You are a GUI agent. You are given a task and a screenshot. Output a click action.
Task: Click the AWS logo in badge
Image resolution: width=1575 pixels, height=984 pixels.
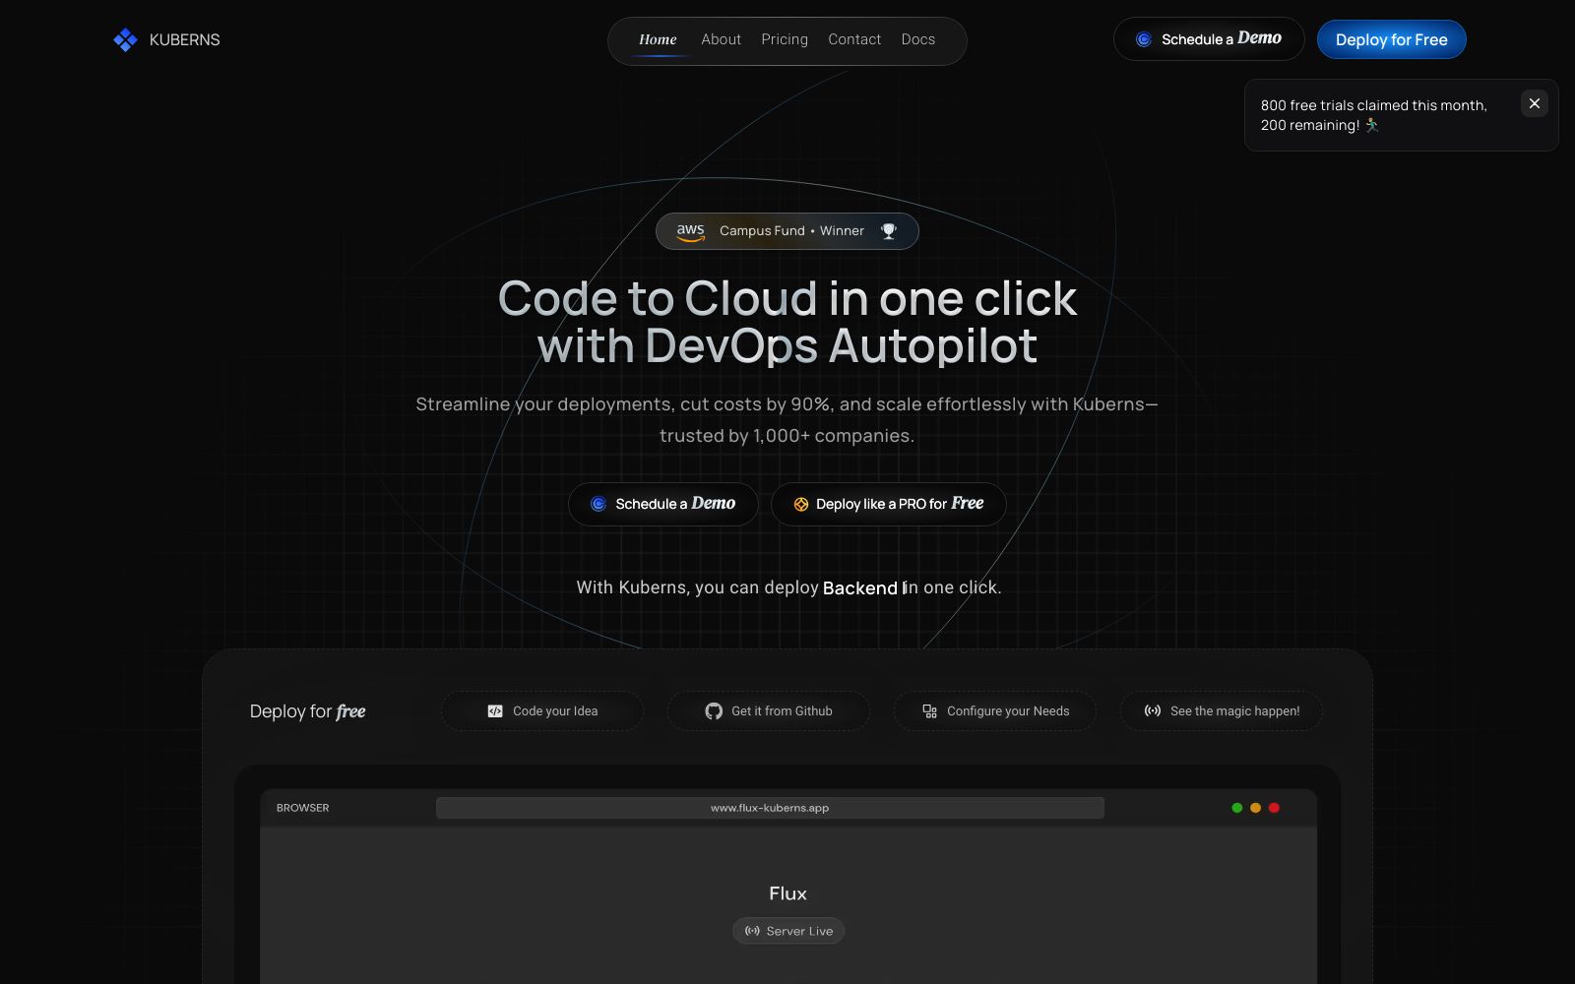point(691,231)
